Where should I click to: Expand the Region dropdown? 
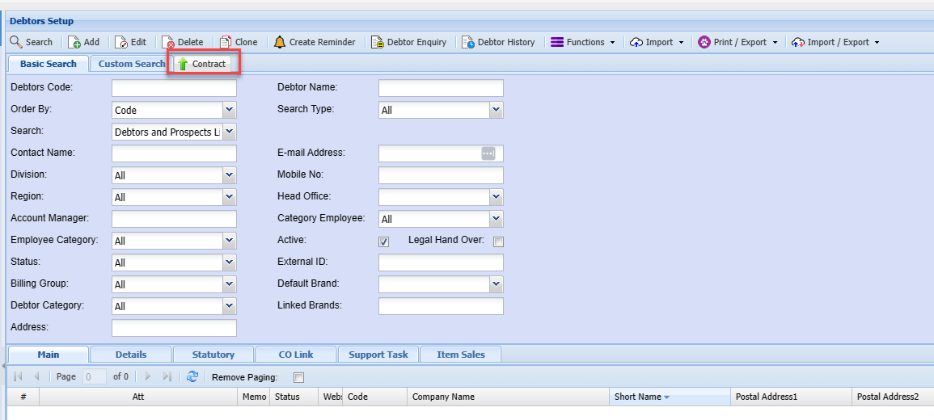230,197
